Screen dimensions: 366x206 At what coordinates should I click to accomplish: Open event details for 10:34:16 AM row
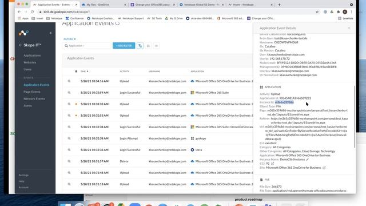(x=69, y=81)
